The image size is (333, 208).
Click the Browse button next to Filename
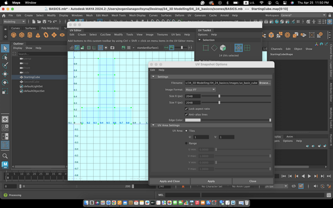click(x=265, y=83)
